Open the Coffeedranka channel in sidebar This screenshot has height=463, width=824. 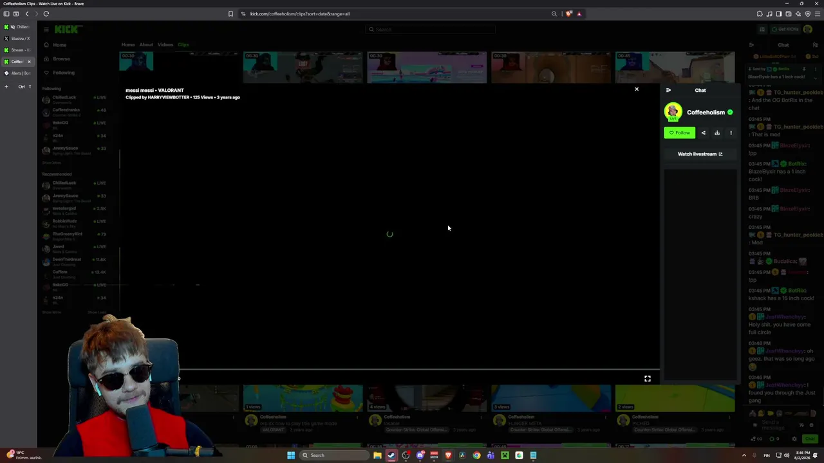coord(74,111)
